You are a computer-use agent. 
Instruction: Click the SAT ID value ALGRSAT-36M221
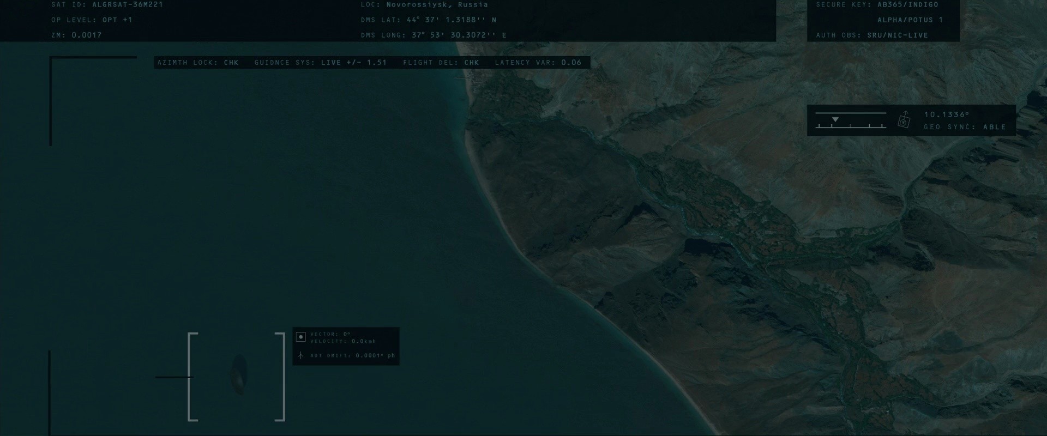128,4
